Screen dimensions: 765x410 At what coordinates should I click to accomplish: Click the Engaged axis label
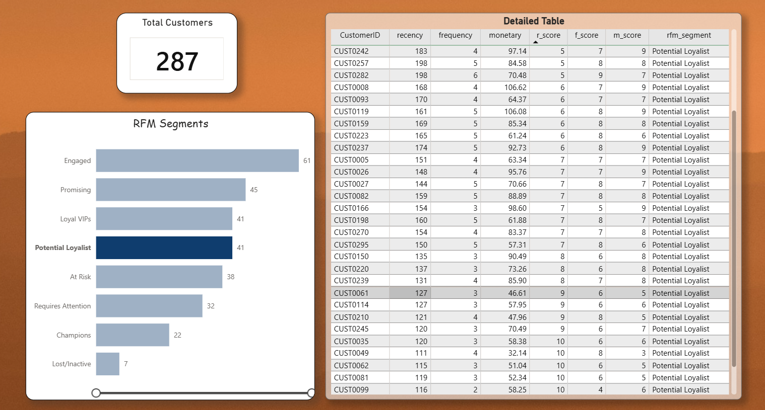pyautogui.click(x=78, y=160)
